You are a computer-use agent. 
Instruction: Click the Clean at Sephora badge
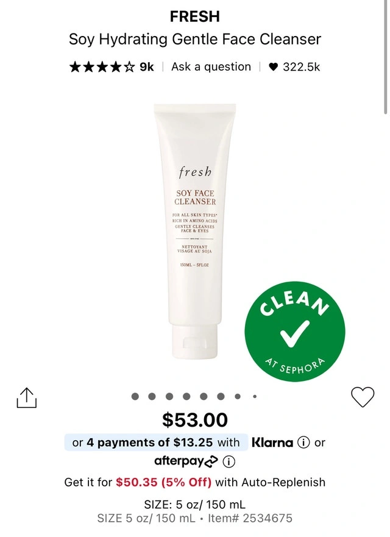coord(295,332)
